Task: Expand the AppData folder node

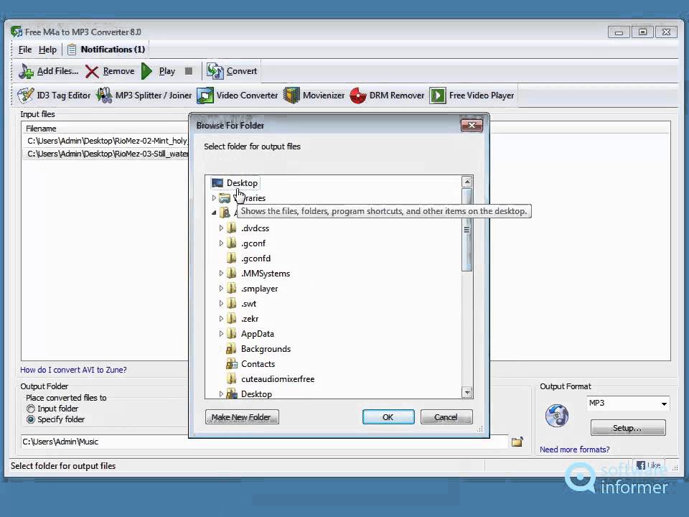Action: [221, 334]
